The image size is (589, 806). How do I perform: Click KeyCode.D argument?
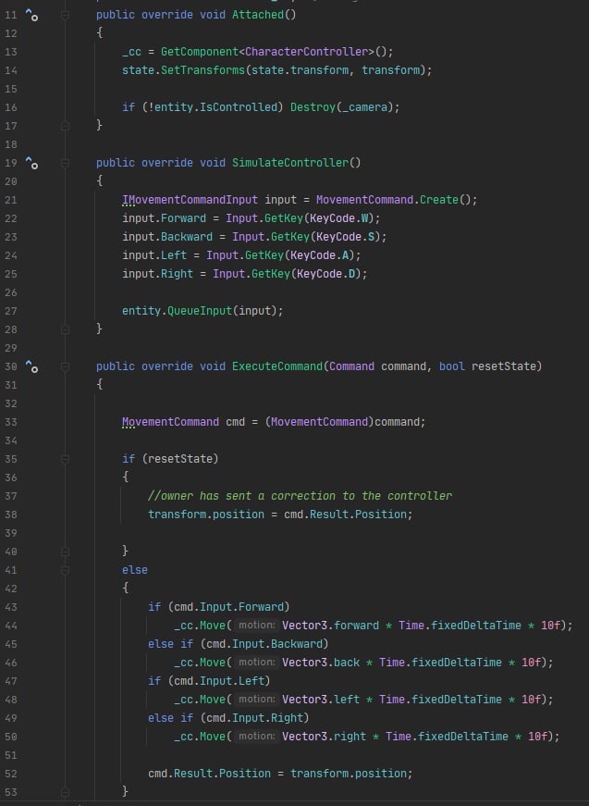click(325, 274)
